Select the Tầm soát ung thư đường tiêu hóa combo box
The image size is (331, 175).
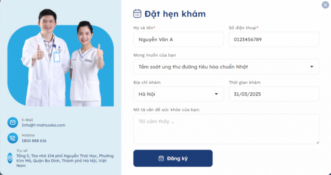tap(226, 67)
